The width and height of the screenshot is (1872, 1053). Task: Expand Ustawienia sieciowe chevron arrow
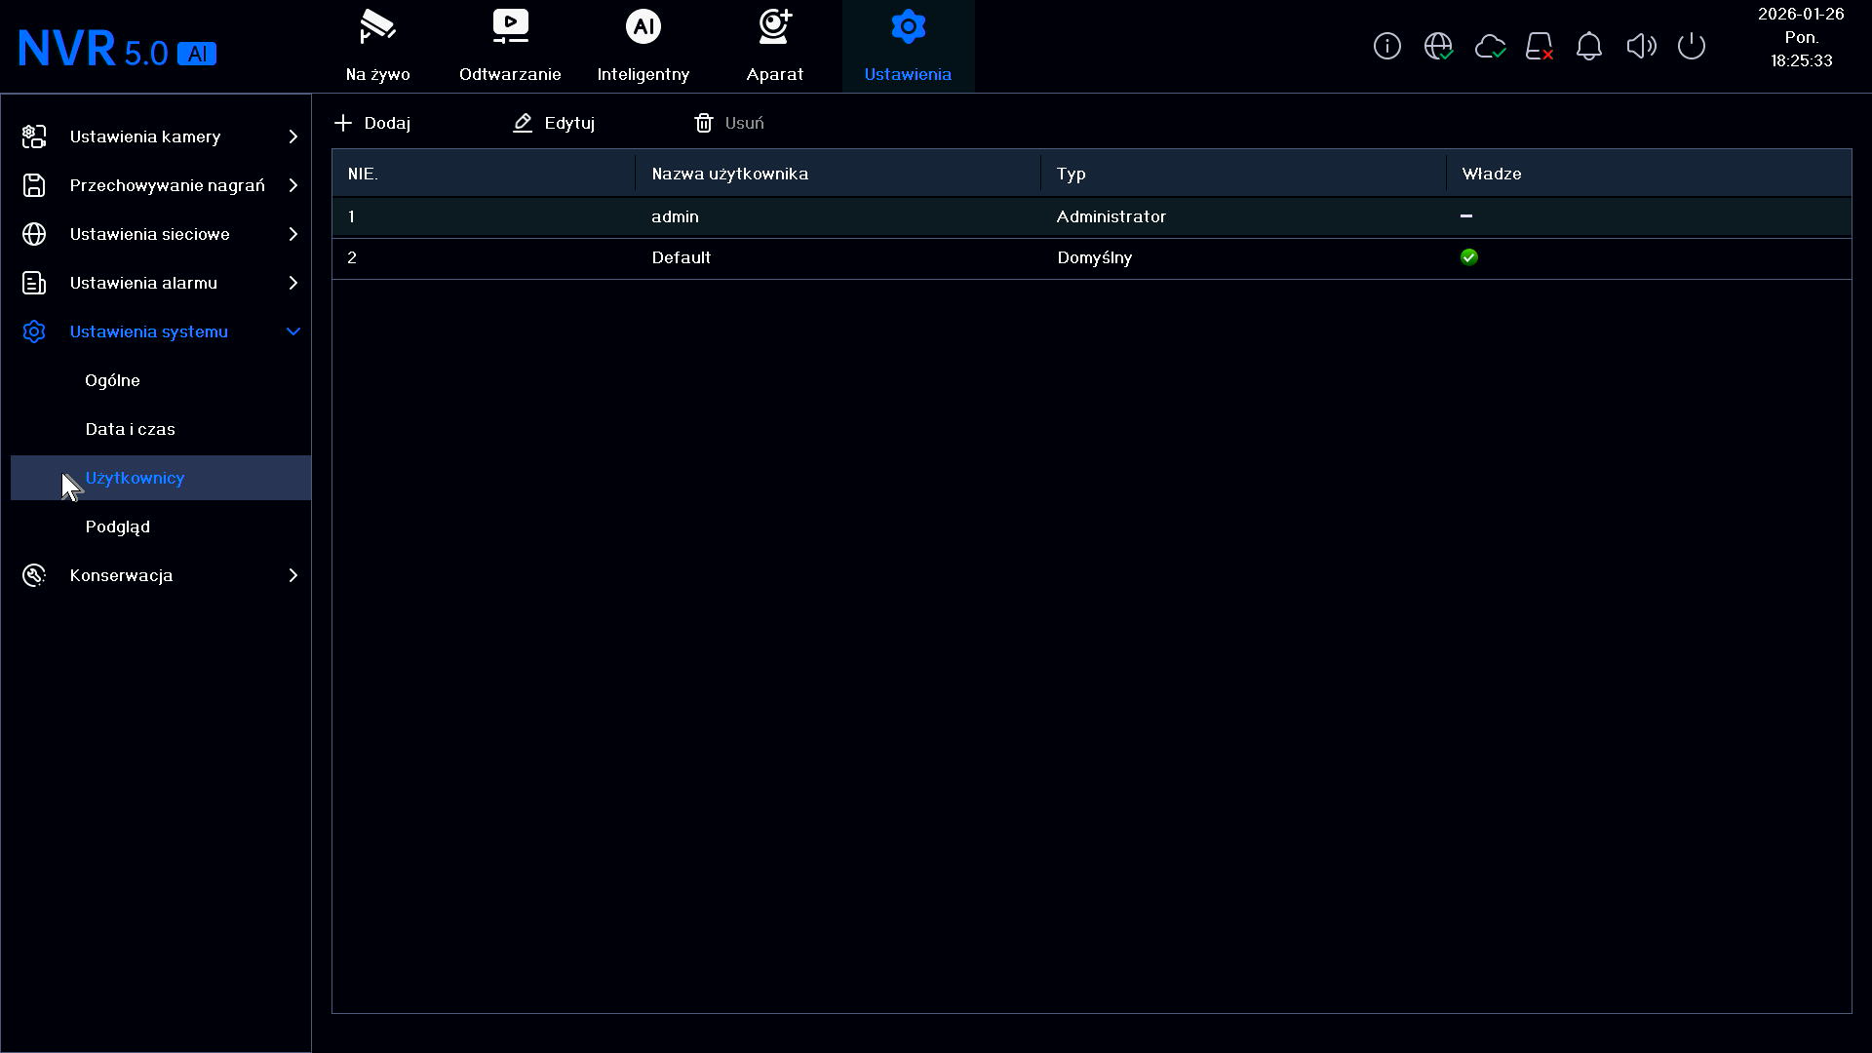point(292,234)
